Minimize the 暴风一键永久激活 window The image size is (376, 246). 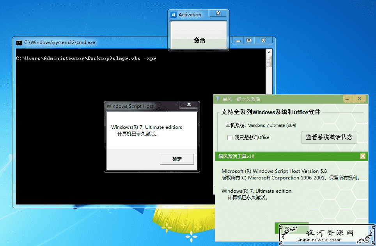tap(347, 98)
